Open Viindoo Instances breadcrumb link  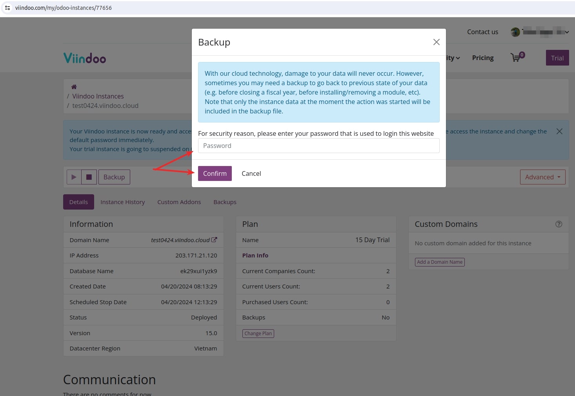(98, 96)
